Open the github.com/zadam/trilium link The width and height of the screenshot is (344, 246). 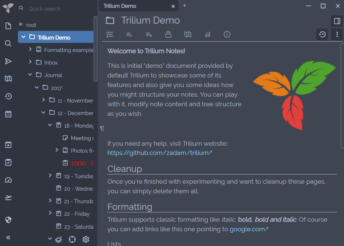tap(159, 153)
